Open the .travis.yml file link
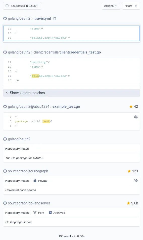This screenshot has height=240, width=143. pos(42,18)
